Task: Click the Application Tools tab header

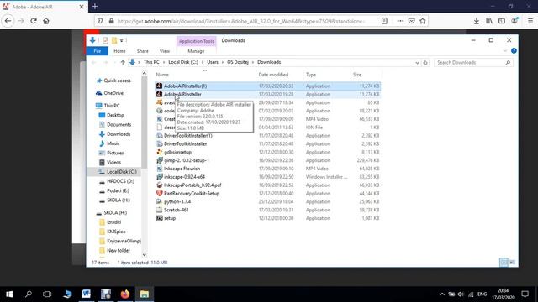Action: (196, 41)
